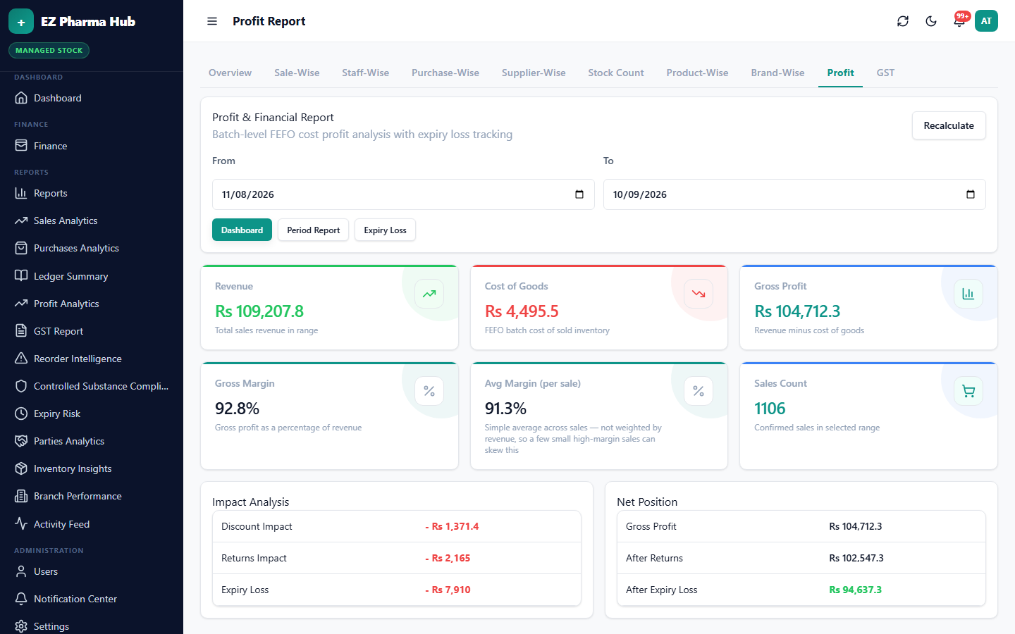Open Users administration page
The width and height of the screenshot is (1015, 634).
coord(92,571)
